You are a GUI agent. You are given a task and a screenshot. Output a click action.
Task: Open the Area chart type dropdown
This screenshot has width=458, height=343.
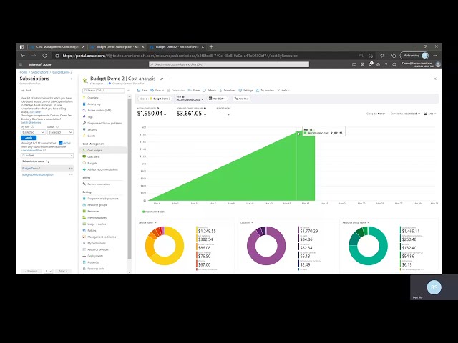pyautogui.click(x=430, y=114)
